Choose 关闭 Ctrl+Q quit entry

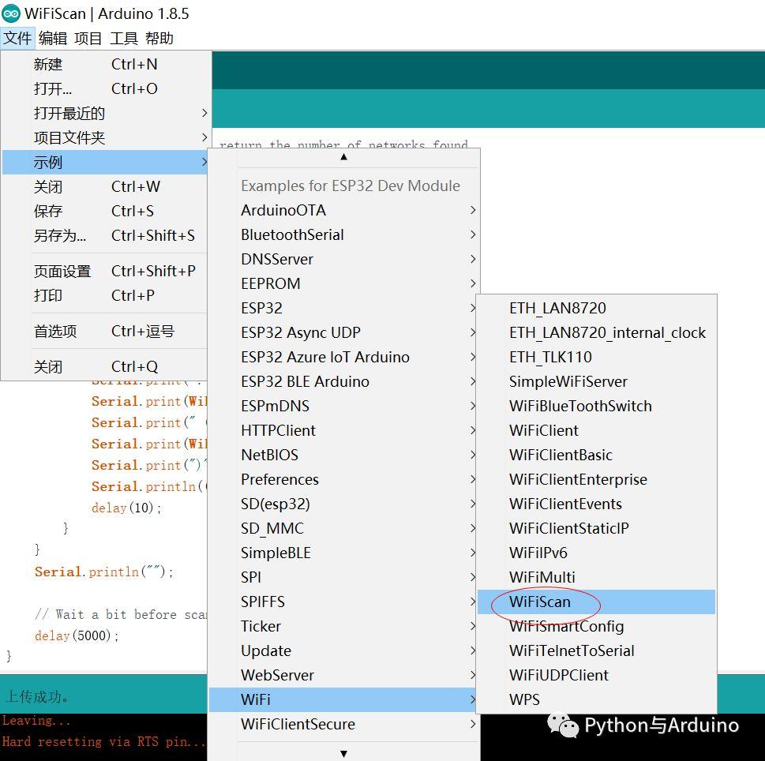tap(105, 366)
